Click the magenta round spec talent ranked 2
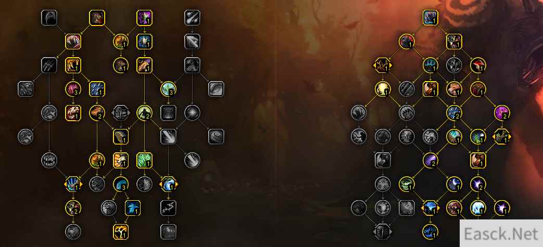Image resolution: width=543 pixels, height=247 pixels. point(502,113)
